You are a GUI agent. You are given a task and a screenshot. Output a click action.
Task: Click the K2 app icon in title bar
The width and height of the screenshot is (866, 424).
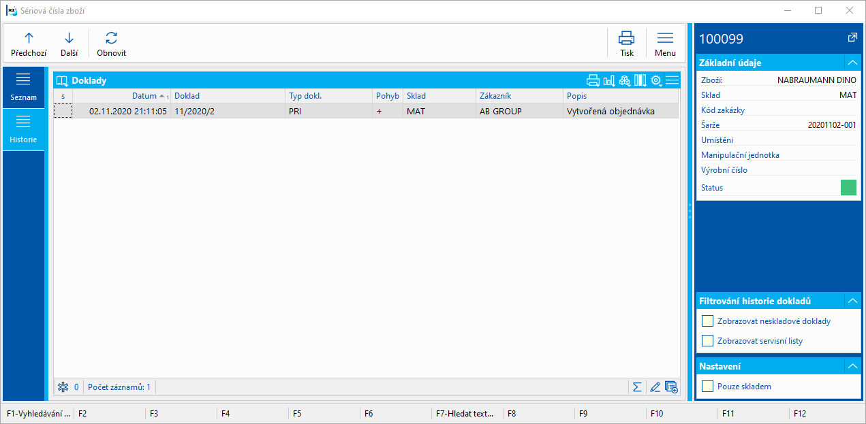click(12, 11)
